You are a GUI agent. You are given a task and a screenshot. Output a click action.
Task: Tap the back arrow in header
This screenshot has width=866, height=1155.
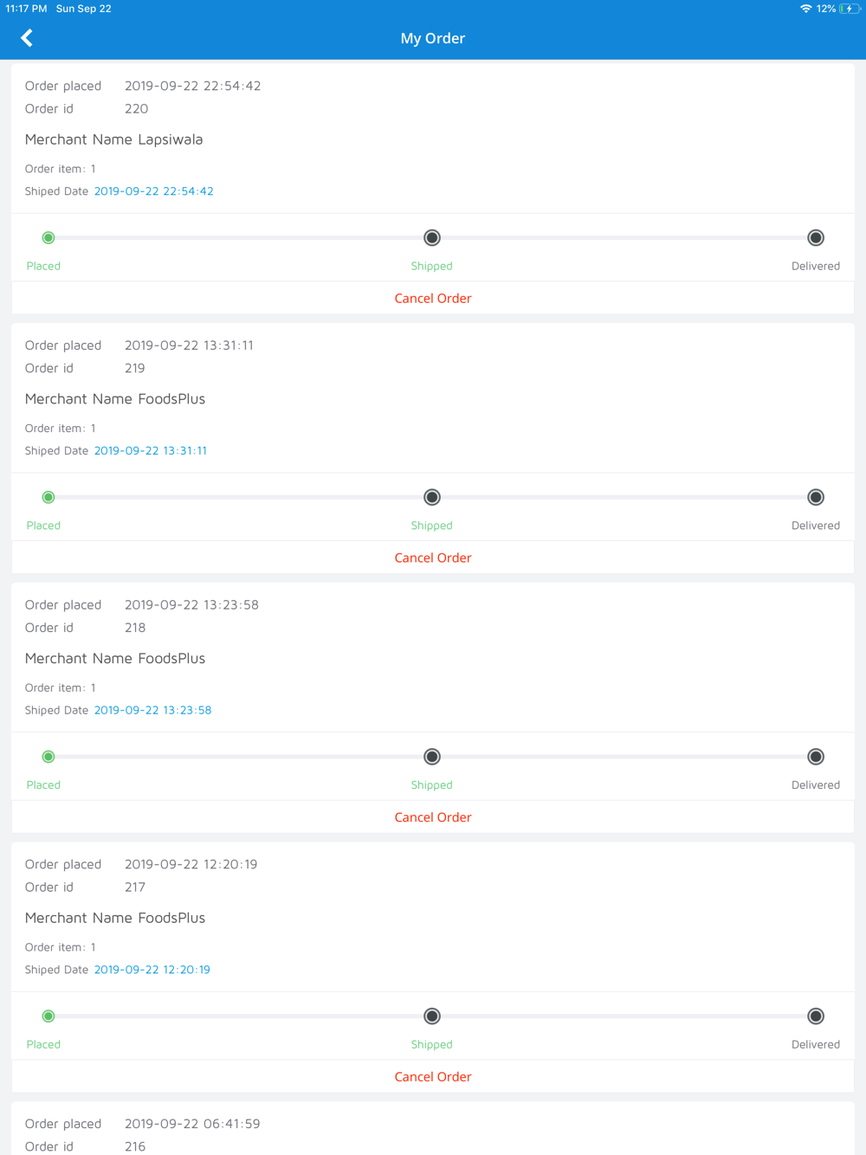[x=27, y=38]
